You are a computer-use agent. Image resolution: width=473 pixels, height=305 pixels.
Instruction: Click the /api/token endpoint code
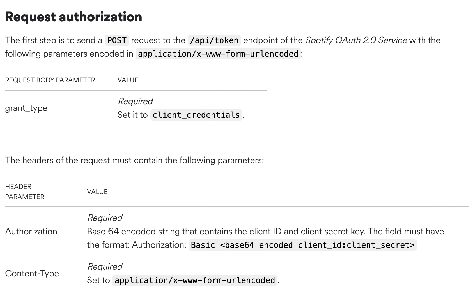(214, 40)
